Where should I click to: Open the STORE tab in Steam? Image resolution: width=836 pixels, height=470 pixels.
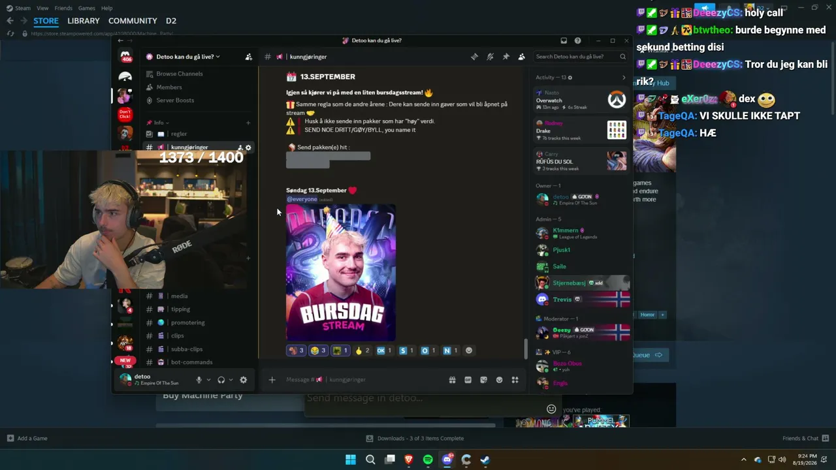click(x=46, y=21)
